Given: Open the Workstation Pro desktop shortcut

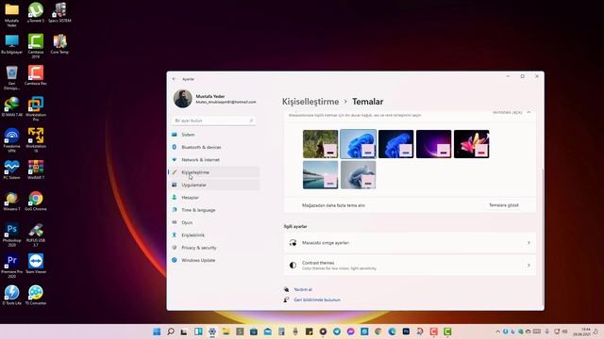Looking at the screenshot, I should (x=36, y=109).
